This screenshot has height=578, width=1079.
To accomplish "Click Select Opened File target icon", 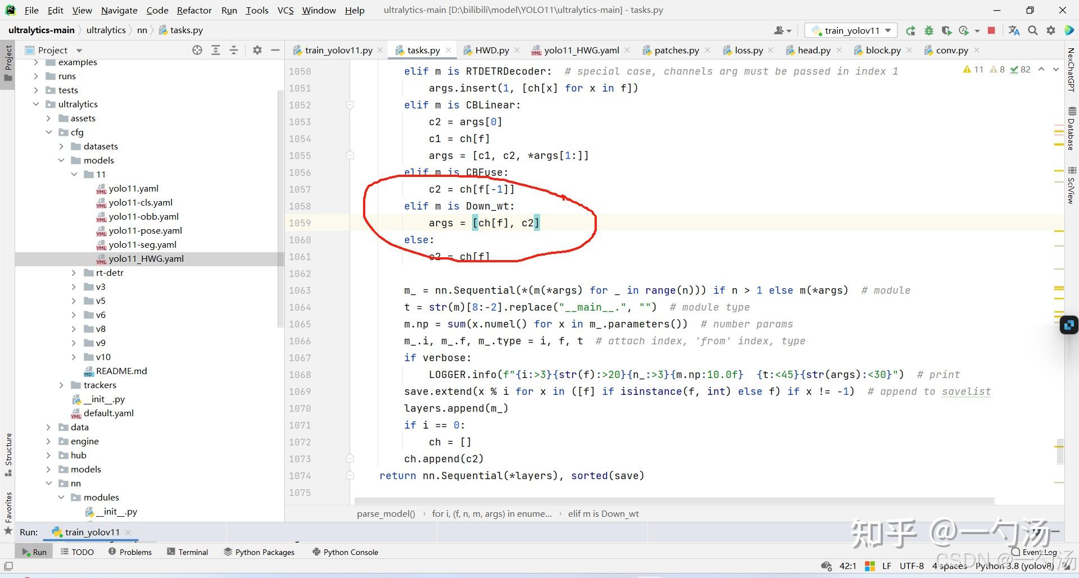I will pos(197,50).
